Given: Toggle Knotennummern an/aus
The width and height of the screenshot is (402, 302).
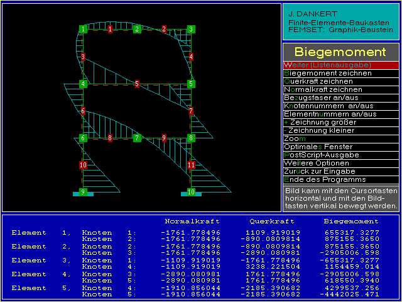Looking at the screenshot, I should 341,106.
